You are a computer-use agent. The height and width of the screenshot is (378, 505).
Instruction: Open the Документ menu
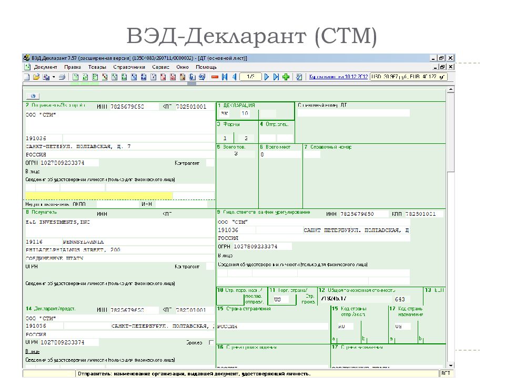(45, 67)
